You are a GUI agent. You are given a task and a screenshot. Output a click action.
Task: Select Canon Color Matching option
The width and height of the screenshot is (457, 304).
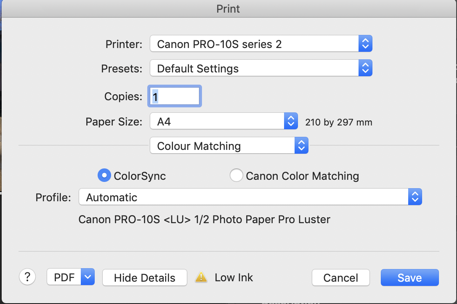(236, 175)
